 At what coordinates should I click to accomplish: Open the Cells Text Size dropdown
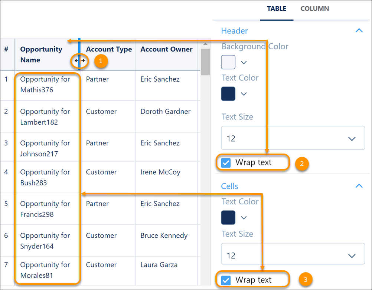pyautogui.click(x=293, y=256)
